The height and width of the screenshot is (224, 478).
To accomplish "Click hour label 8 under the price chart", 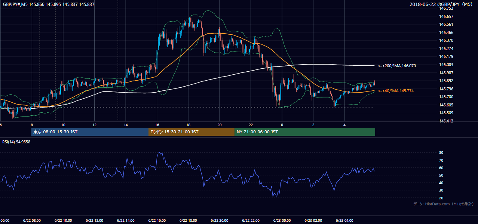I will (x=32, y=125).
